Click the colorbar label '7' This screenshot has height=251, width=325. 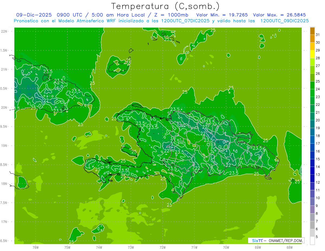coord(317,221)
